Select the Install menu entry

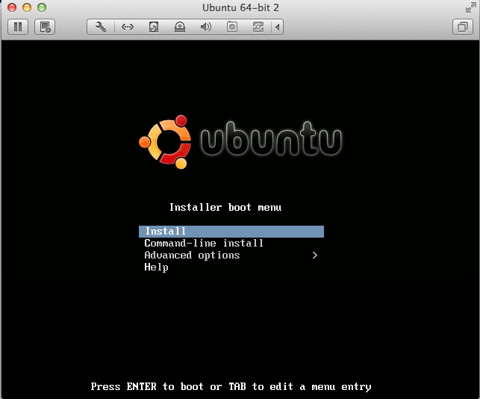click(x=231, y=232)
